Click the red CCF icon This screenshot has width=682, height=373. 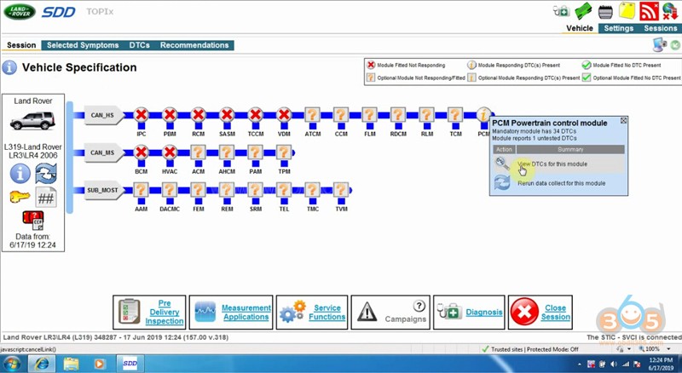(33, 221)
